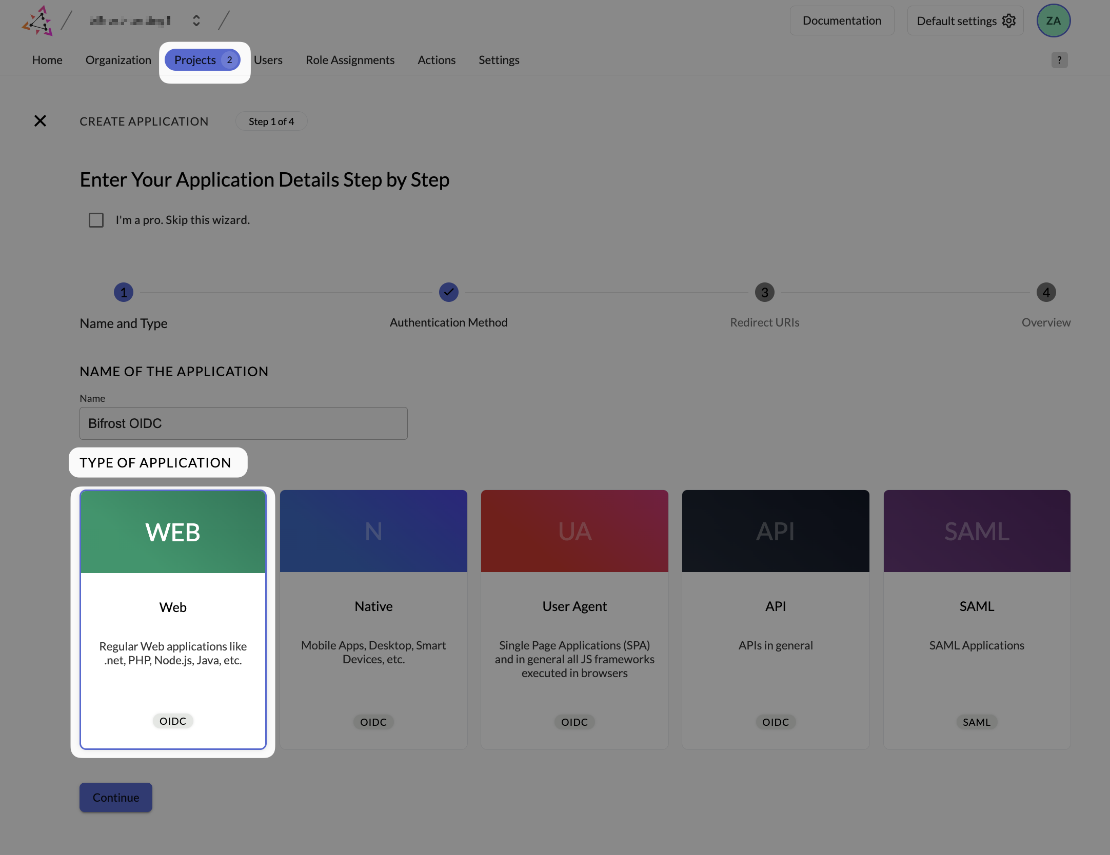The width and height of the screenshot is (1110, 855).
Task: Jump to step 3 Redirect URIs
Action: coord(764,292)
